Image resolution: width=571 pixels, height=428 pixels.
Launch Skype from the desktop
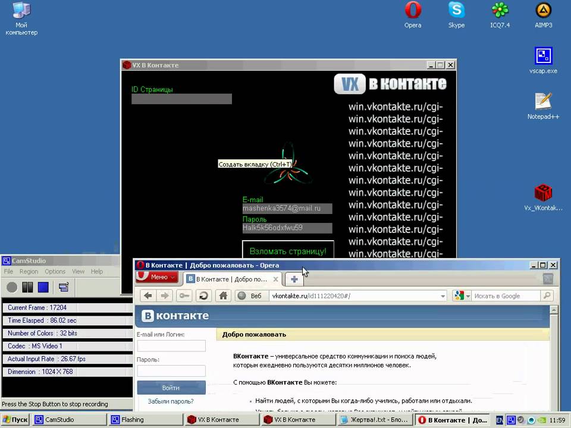pos(456,15)
